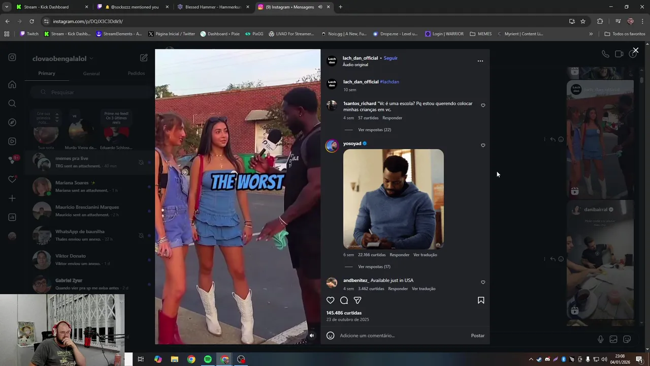Switch to @sockzzzz mentioned you tab
Viewport: 650px width, 366px height.
pos(133,7)
